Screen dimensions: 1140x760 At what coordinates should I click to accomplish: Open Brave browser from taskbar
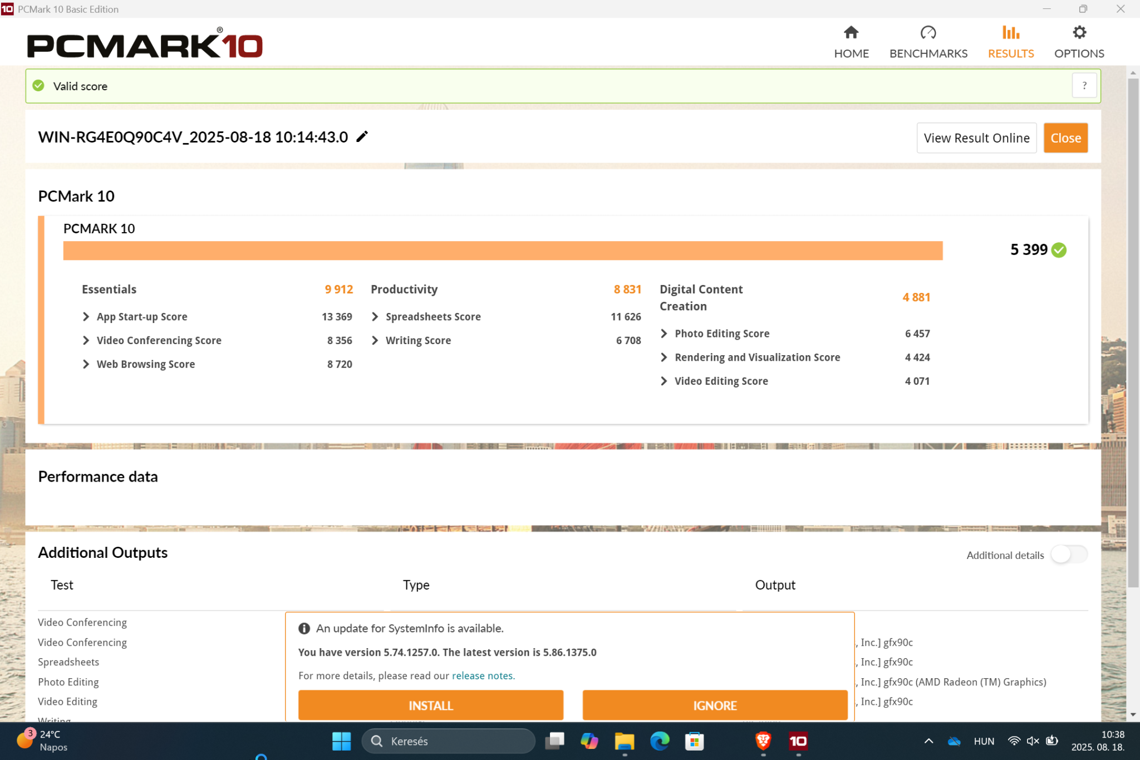(x=763, y=741)
